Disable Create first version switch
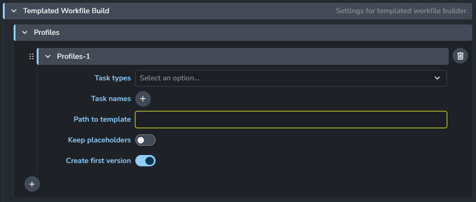This screenshot has height=202, width=476. tap(145, 161)
